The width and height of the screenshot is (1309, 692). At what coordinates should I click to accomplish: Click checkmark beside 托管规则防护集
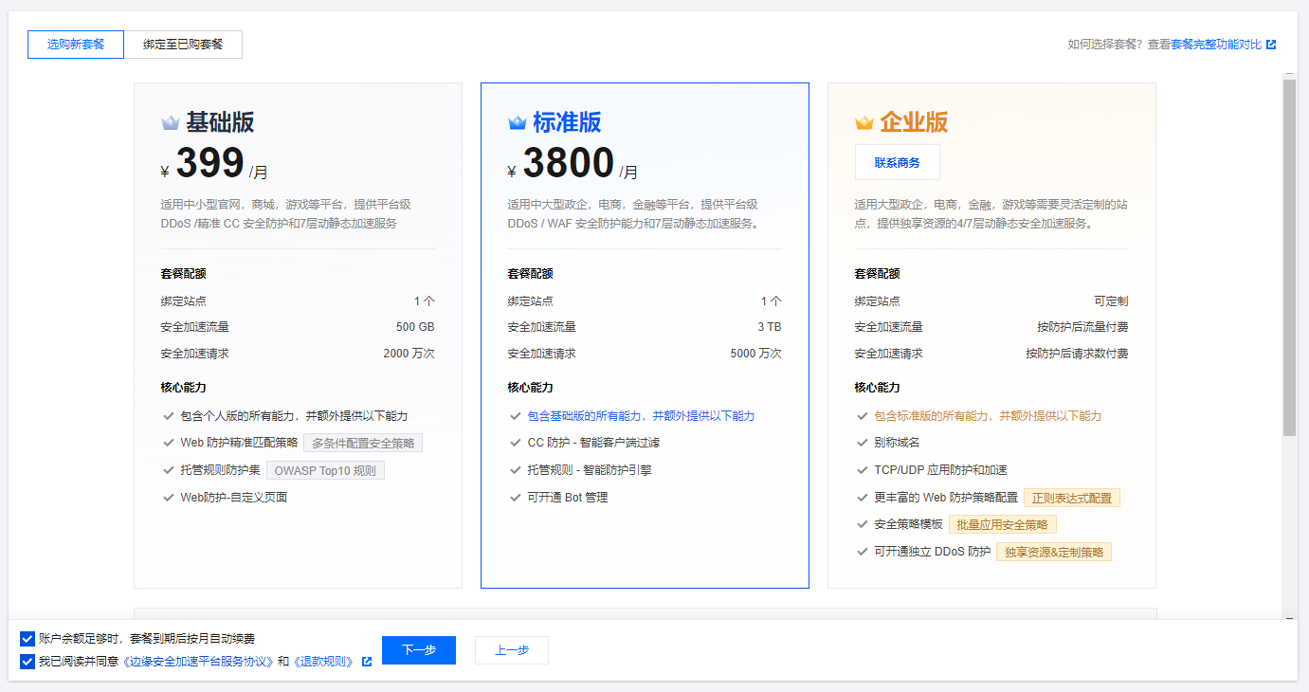[169, 470]
